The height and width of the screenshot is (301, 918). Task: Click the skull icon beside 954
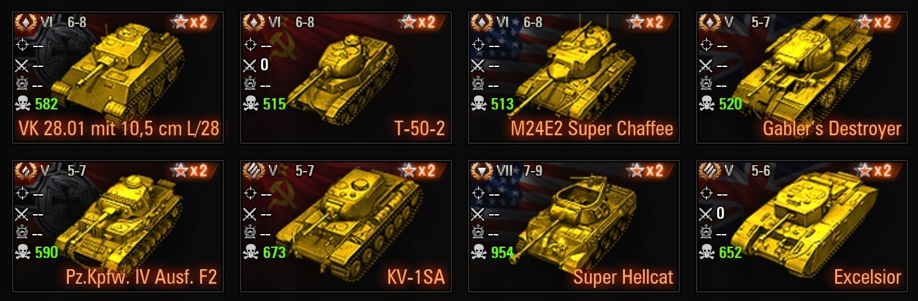point(479,252)
